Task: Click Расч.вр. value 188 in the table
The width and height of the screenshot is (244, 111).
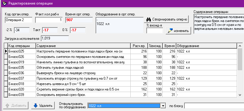Action: [139, 68]
